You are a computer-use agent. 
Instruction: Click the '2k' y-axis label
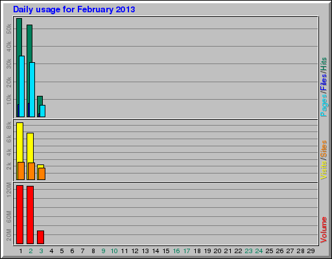click(x=8, y=166)
